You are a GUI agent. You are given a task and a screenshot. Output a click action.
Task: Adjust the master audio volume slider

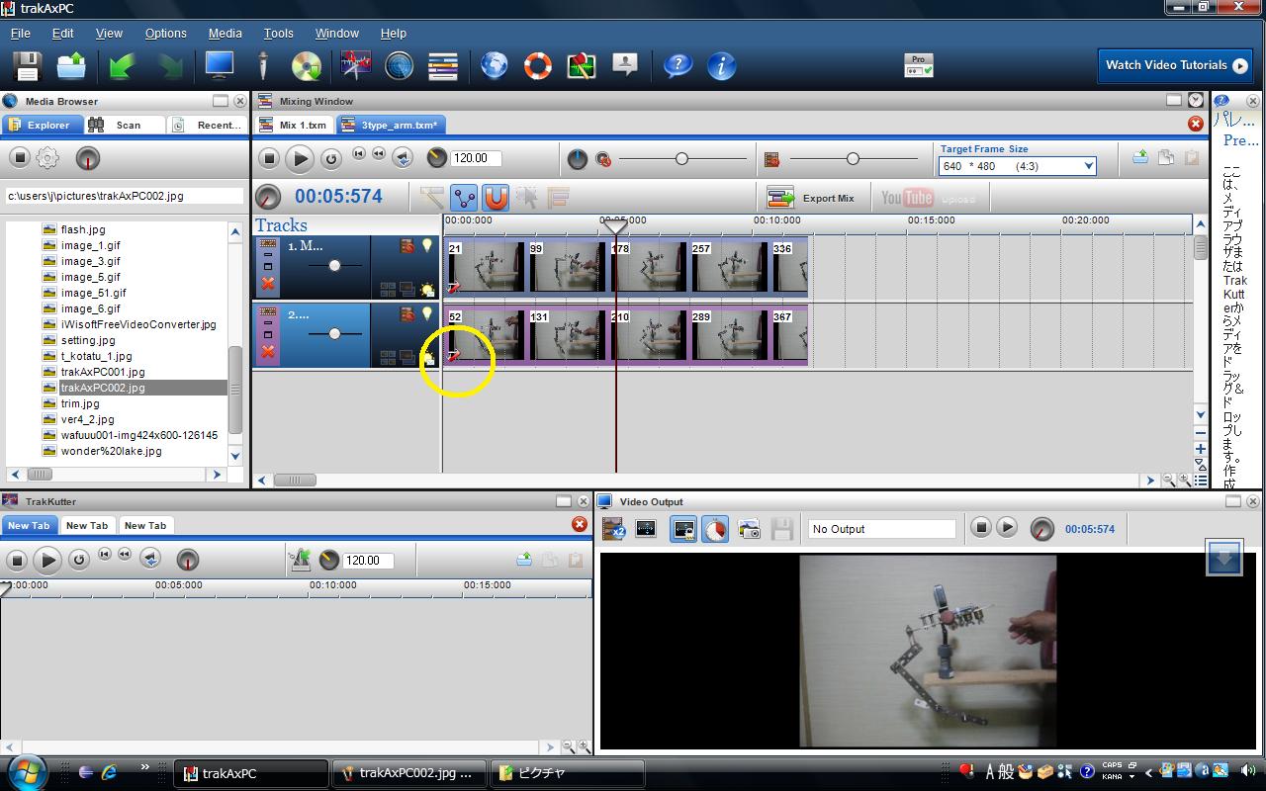pyautogui.click(x=682, y=159)
